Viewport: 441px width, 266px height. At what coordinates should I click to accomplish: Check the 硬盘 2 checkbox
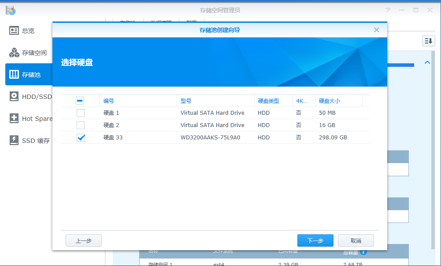pyautogui.click(x=81, y=125)
